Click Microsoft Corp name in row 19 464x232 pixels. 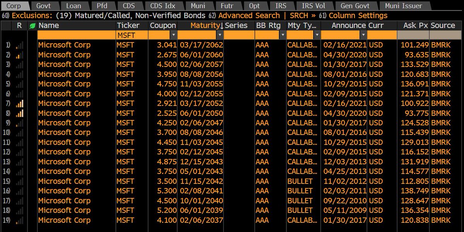(64, 220)
